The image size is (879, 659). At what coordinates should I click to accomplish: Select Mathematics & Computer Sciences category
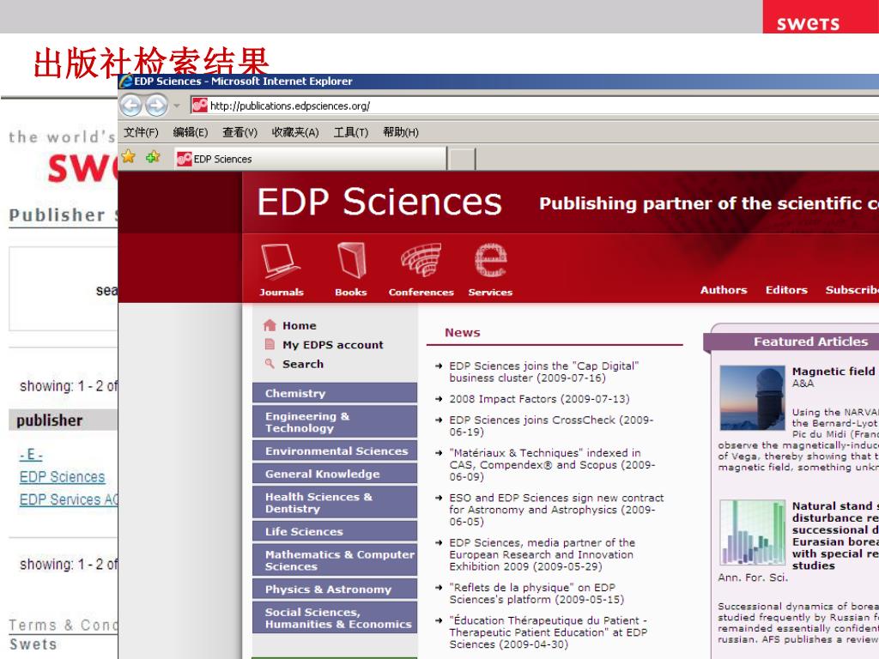coord(335,560)
